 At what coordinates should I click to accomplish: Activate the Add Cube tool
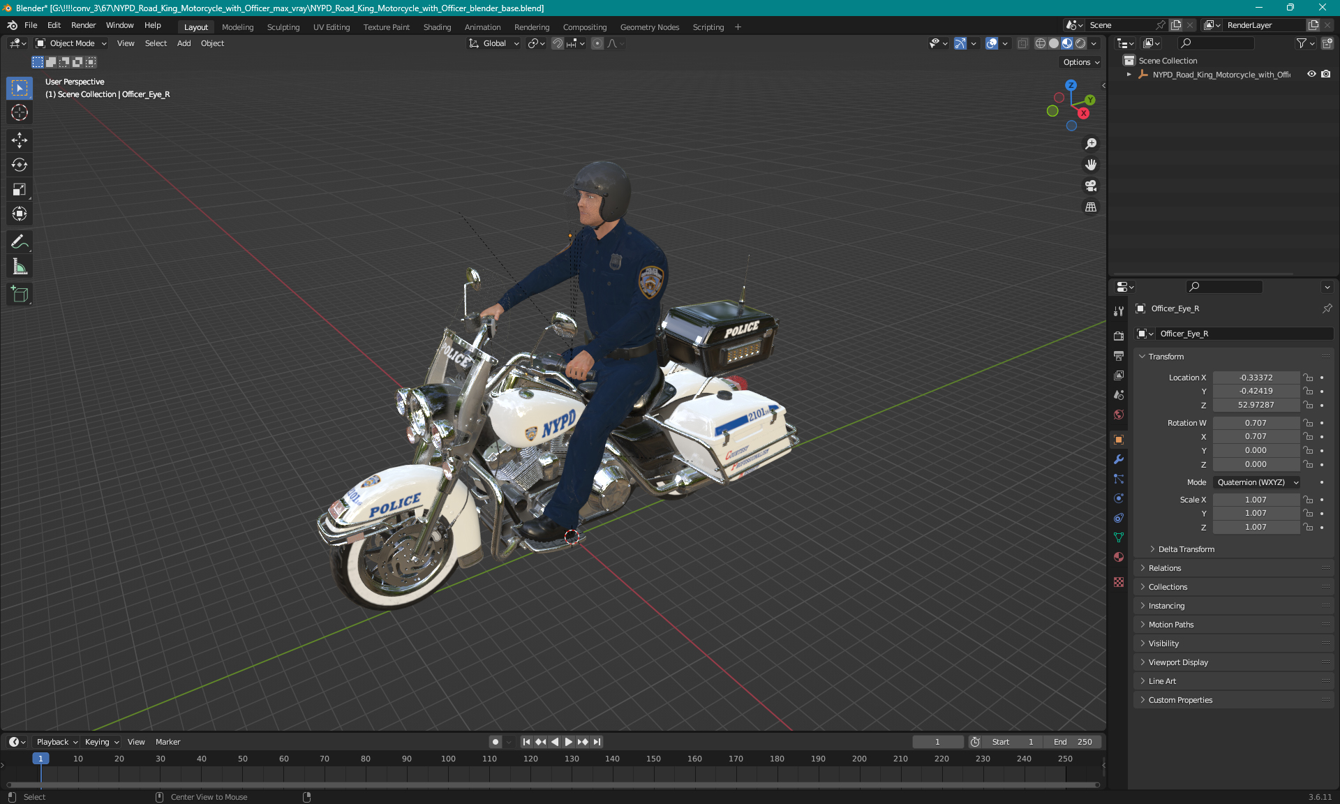(20, 294)
